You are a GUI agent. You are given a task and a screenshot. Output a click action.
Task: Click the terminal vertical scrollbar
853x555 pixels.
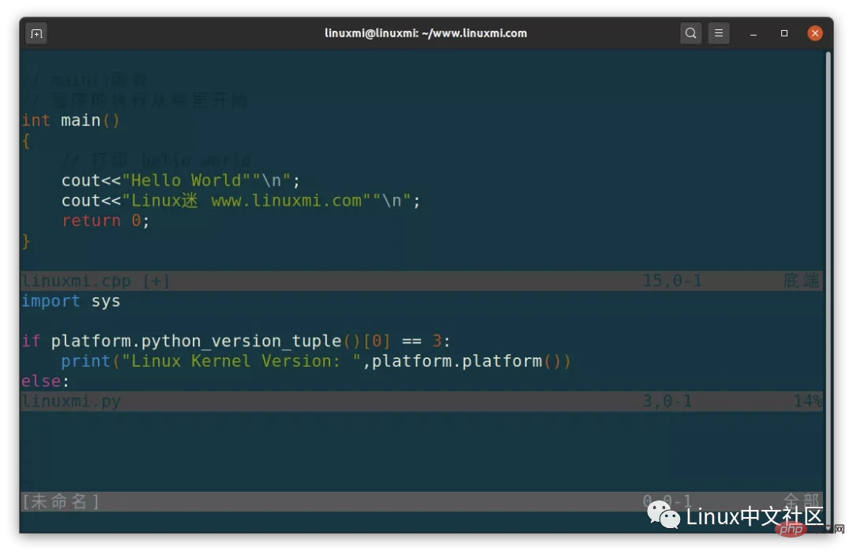point(829,292)
